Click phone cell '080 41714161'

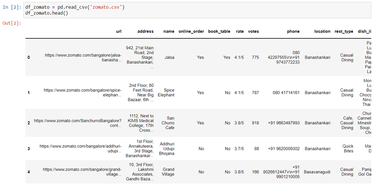(286, 93)
